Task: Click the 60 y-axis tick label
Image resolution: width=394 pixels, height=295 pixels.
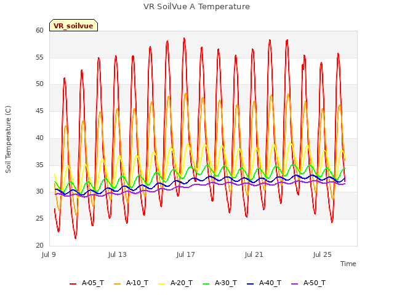Action: point(39,30)
